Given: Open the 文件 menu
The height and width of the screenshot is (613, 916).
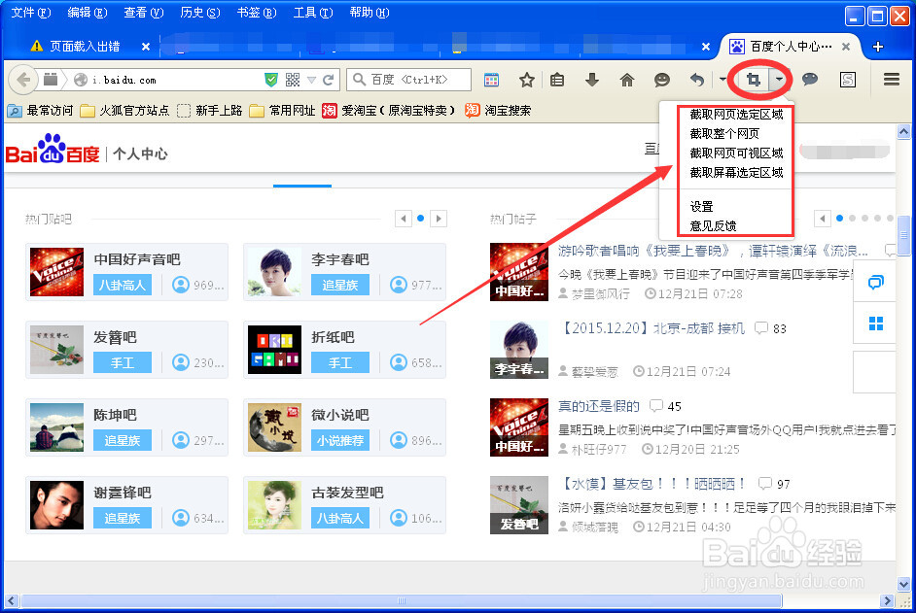Looking at the screenshot, I should pos(31,13).
